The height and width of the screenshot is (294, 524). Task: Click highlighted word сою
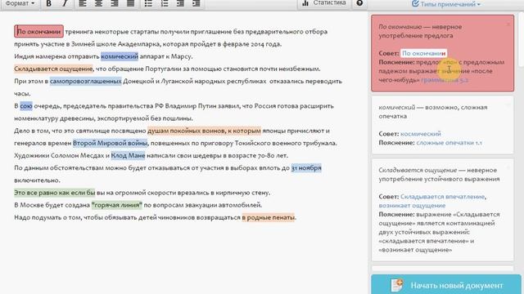(26, 106)
